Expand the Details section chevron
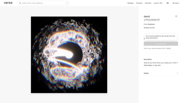The width and height of the screenshot is (185, 103). coord(177,73)
